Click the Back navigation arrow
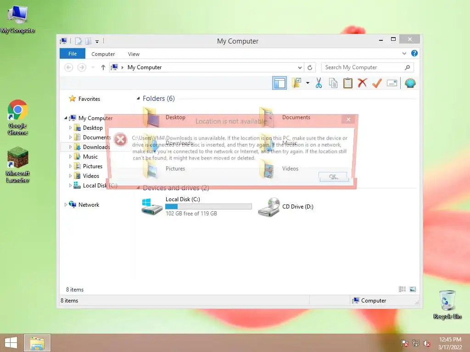This screenshot has width=470, height=352. click(x=69, y=67)
